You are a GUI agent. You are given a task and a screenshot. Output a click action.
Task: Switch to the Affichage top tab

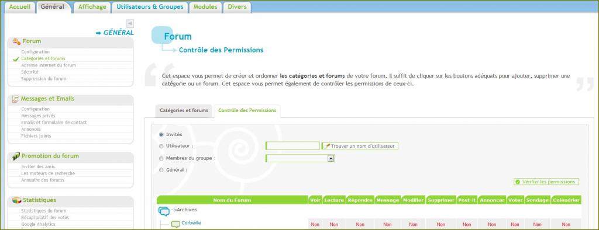point(92,7)
